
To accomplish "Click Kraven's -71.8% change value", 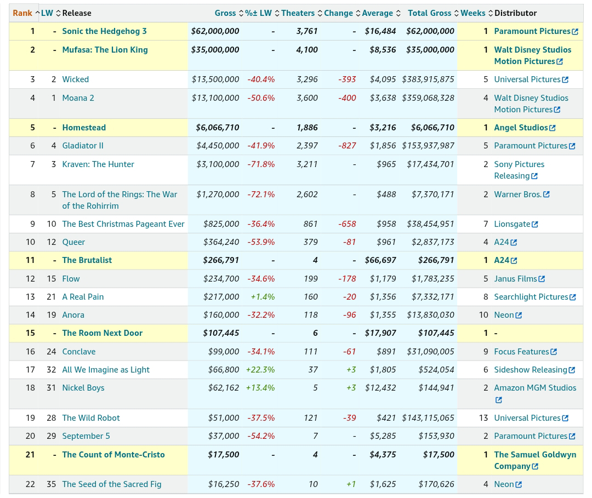I will pyautogui.click(x=261, y=164).
